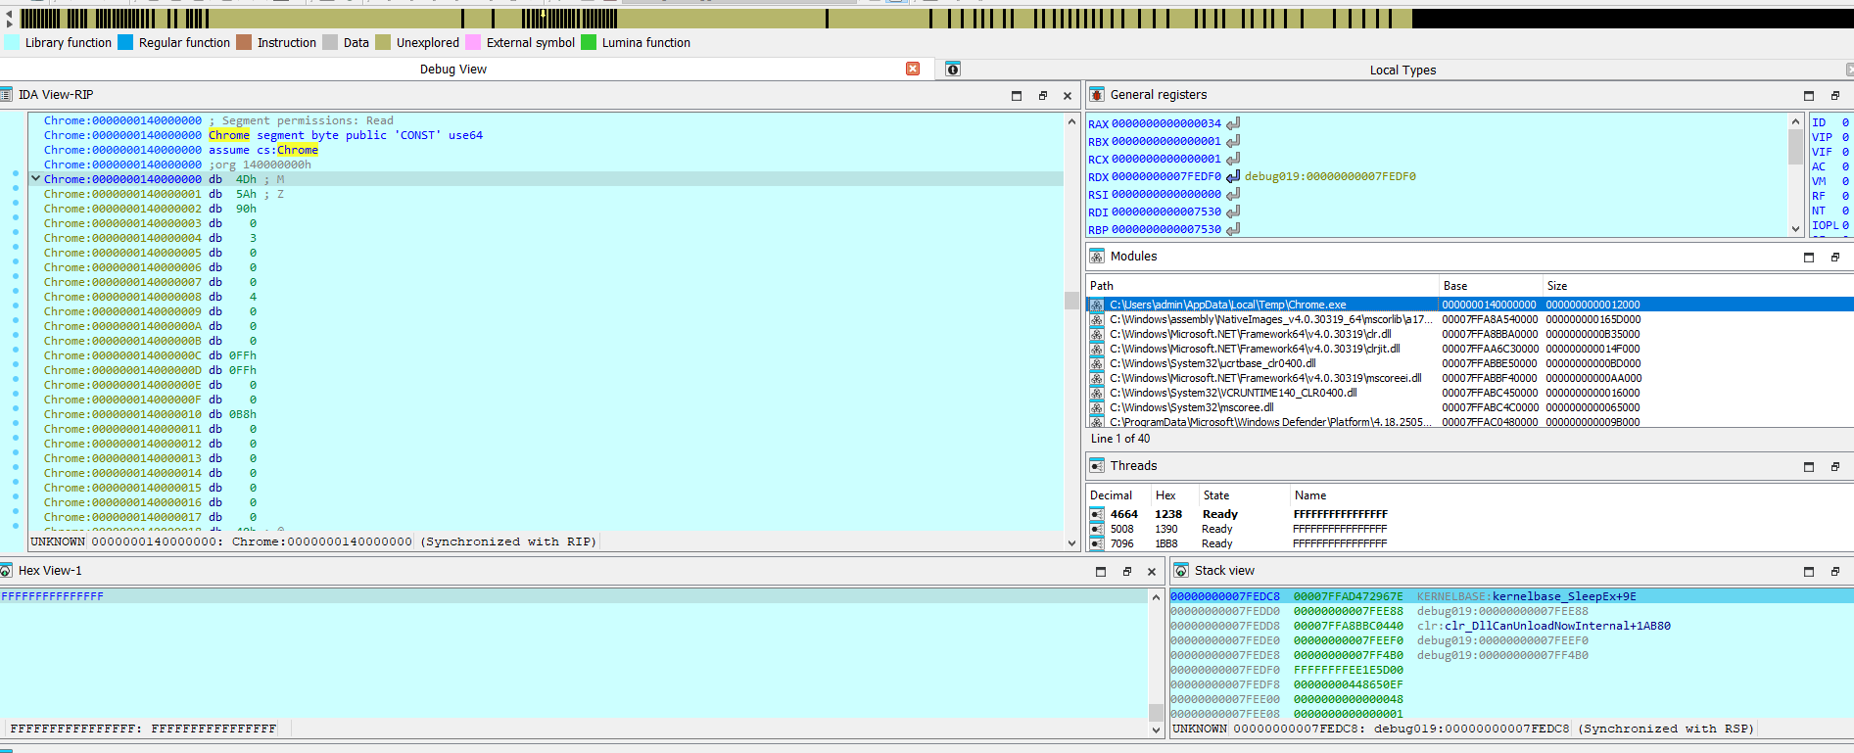Click inside the navigation band overview
1854x753 pixels.
coord(935,19)
